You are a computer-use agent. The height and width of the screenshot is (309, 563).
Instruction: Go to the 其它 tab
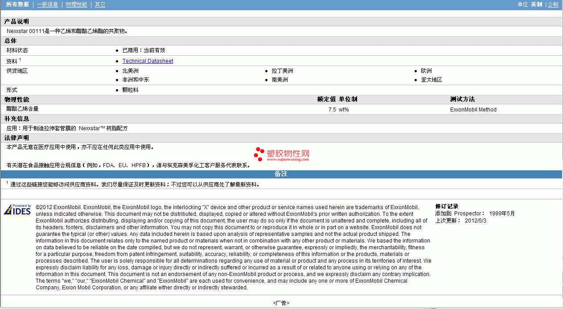[100, 4]
